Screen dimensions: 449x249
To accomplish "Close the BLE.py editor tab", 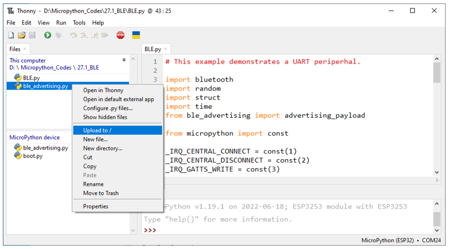I will tap(166, 49).
